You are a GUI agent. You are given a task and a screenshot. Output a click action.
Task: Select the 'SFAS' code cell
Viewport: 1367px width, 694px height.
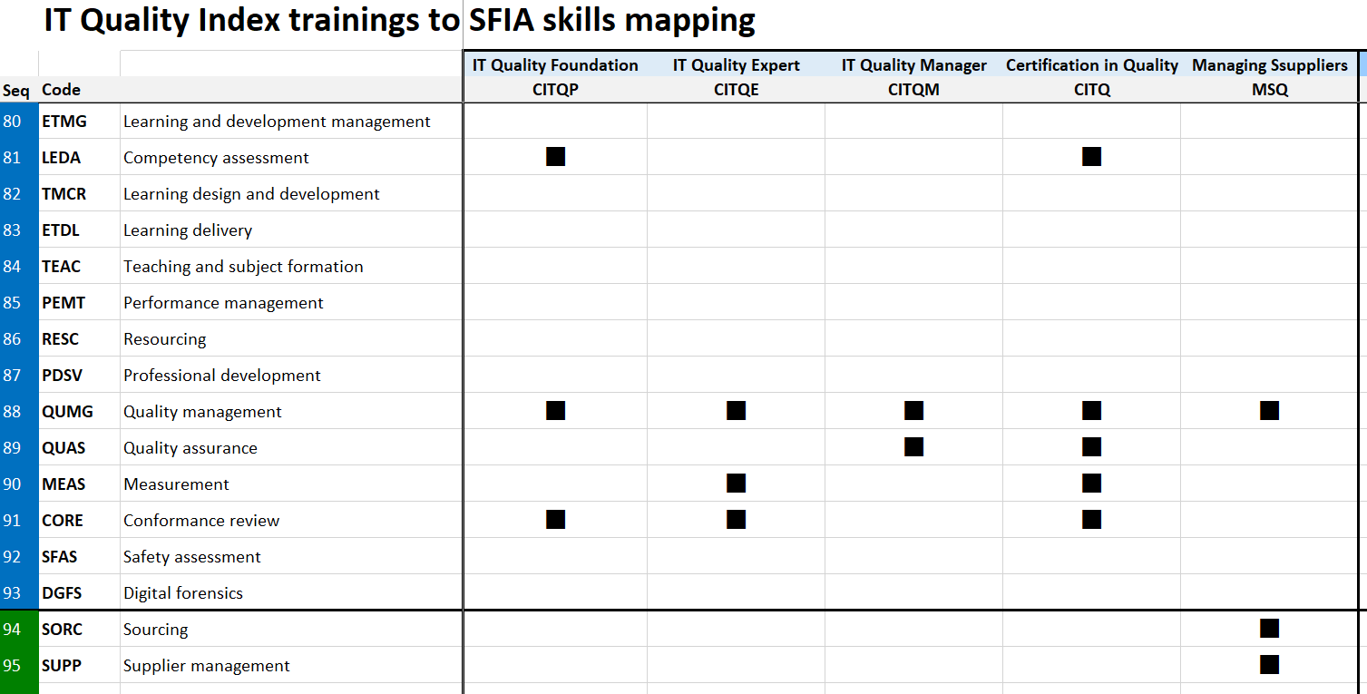click(x=79, y=557)
